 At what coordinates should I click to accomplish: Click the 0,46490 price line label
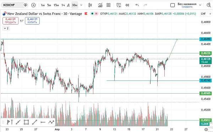click(206, 39)
